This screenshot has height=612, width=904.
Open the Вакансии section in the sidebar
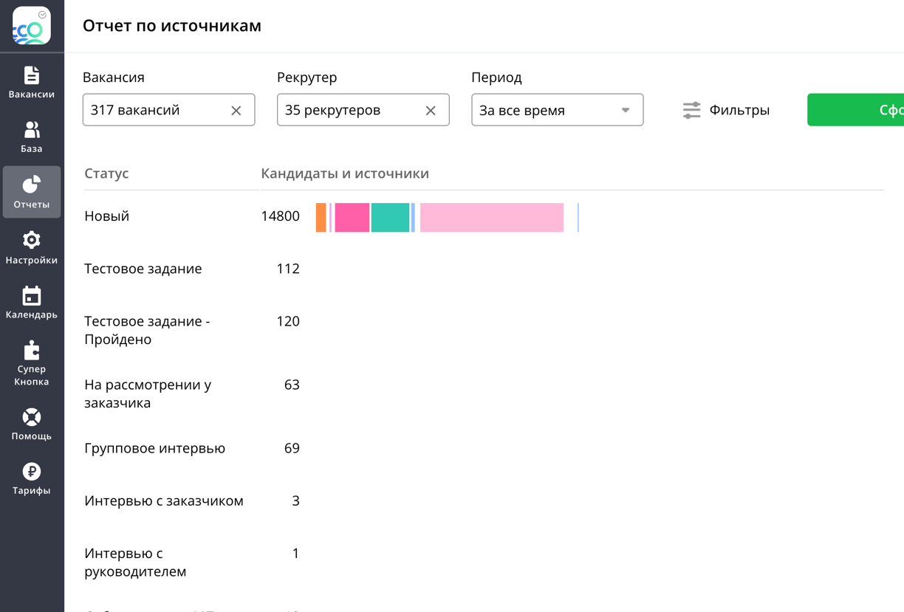click(32, 81)
